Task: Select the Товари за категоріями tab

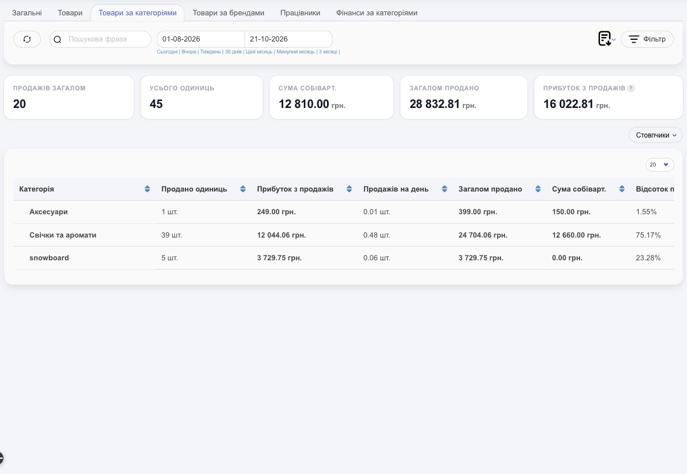Action: click(138, 13)
